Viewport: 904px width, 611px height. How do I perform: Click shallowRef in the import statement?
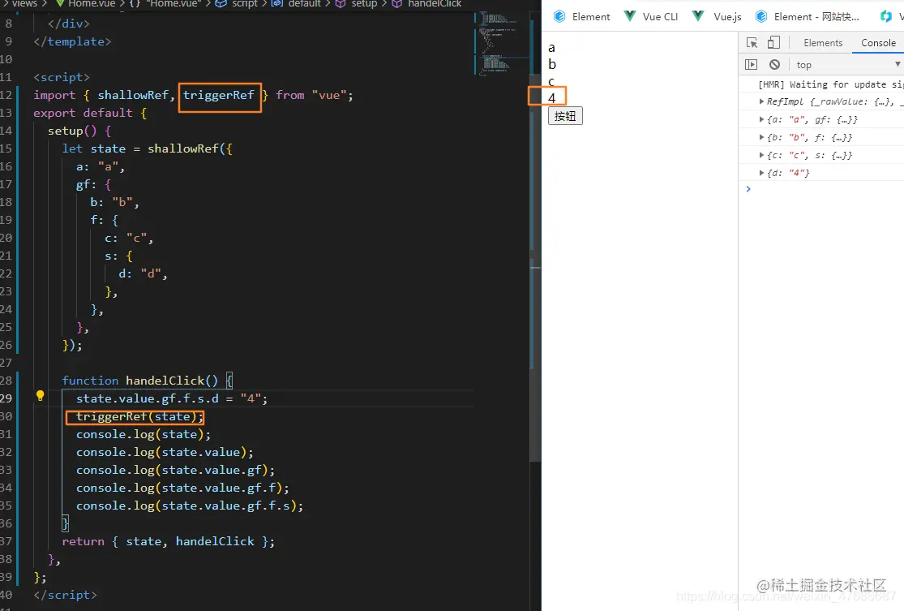point(133,95)
